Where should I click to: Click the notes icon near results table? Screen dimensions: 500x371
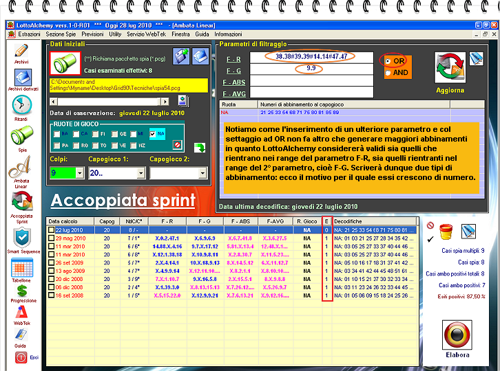point(468,232)
